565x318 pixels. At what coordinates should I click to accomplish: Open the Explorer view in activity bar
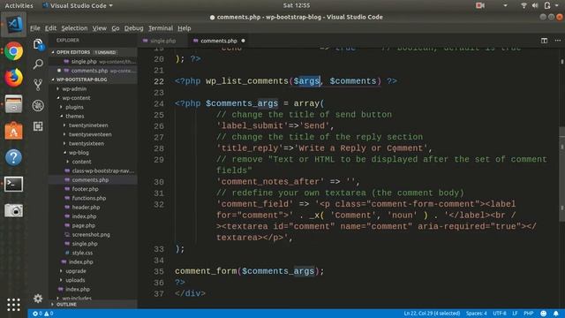pyautogui.click(x=38, y=45)
